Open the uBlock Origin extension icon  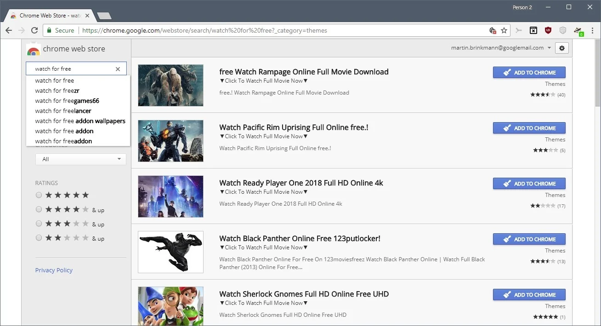548,30
